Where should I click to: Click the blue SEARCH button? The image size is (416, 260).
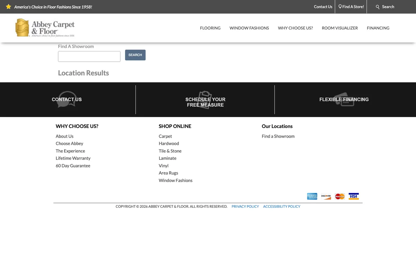tap(135, 55)
